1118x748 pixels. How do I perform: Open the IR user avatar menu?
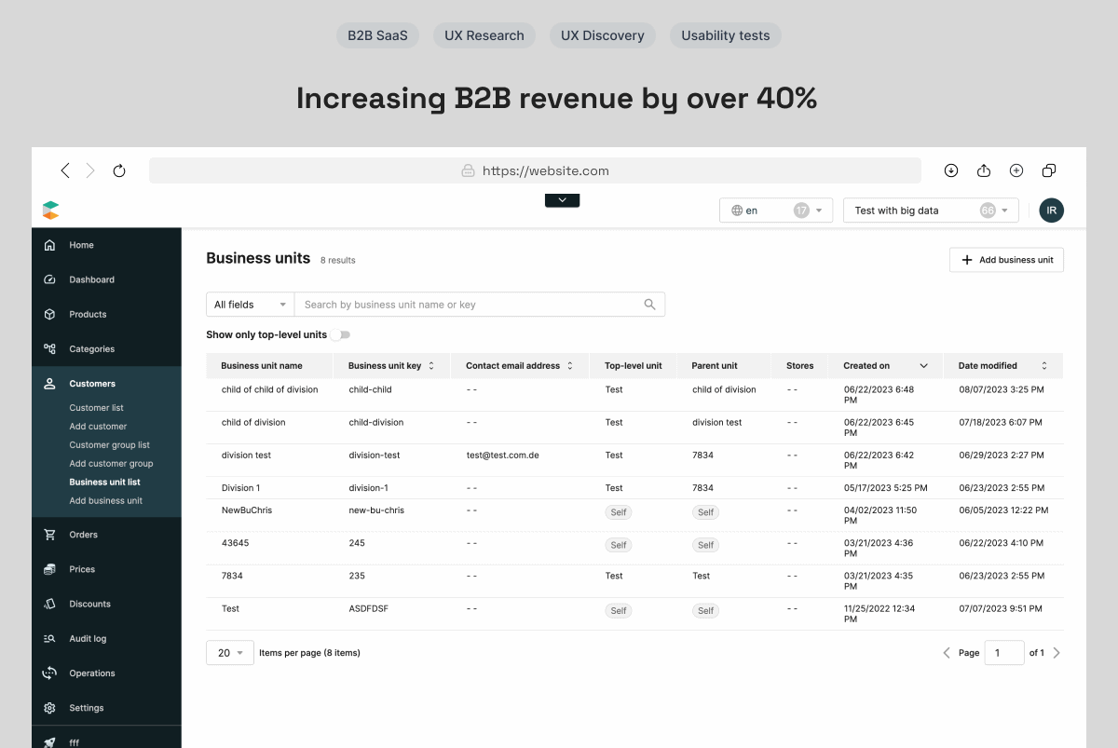1052,211
